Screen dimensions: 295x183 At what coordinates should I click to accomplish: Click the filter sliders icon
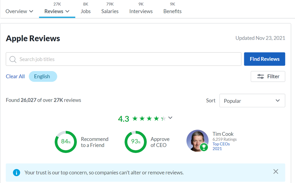(260, 76)
